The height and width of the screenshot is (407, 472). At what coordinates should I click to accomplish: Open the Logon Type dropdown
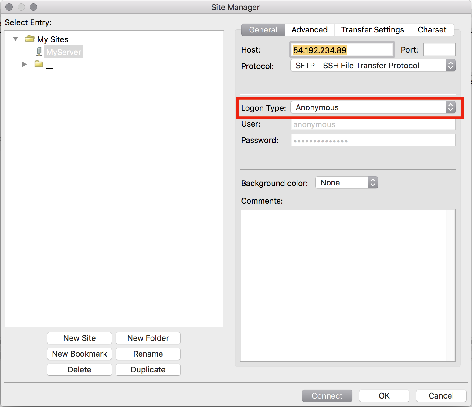coord(364,107)
